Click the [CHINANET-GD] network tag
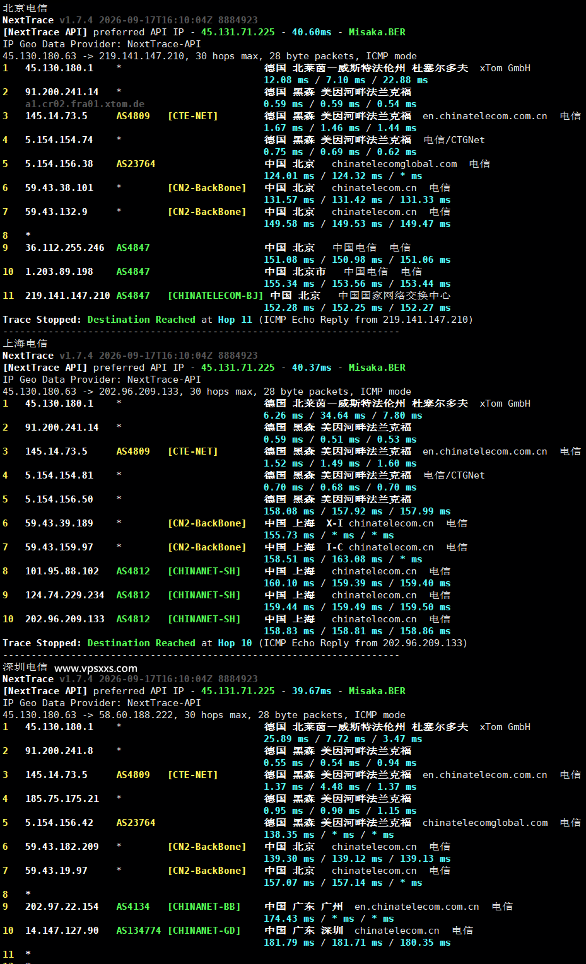The width and height of the screenshot is (586, 964). [204, 931]
